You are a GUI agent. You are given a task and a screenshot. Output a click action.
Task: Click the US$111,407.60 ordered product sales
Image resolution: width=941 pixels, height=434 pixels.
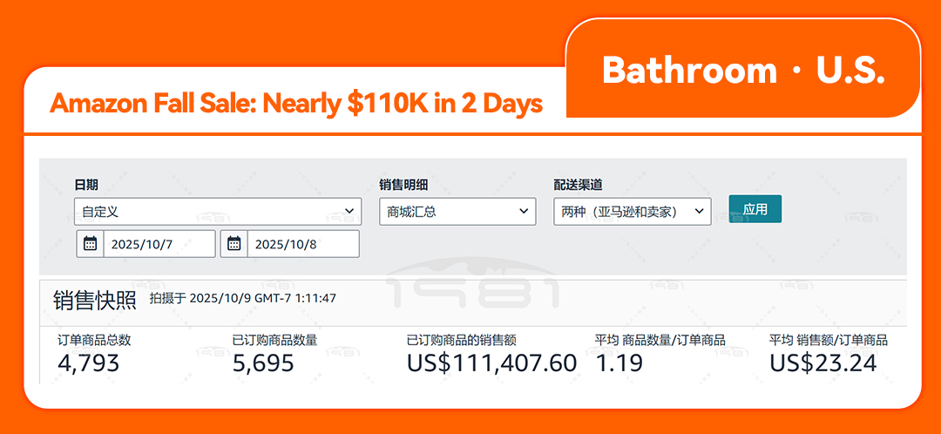pyautogui.click(x=491, y=363)
